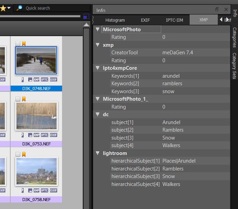
Task: Click the orange bookmark on D3K_0758.NEF
Action: point(24,154)
